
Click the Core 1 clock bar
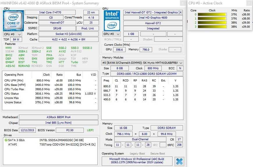pyautogui.click(x=212, y=19)
